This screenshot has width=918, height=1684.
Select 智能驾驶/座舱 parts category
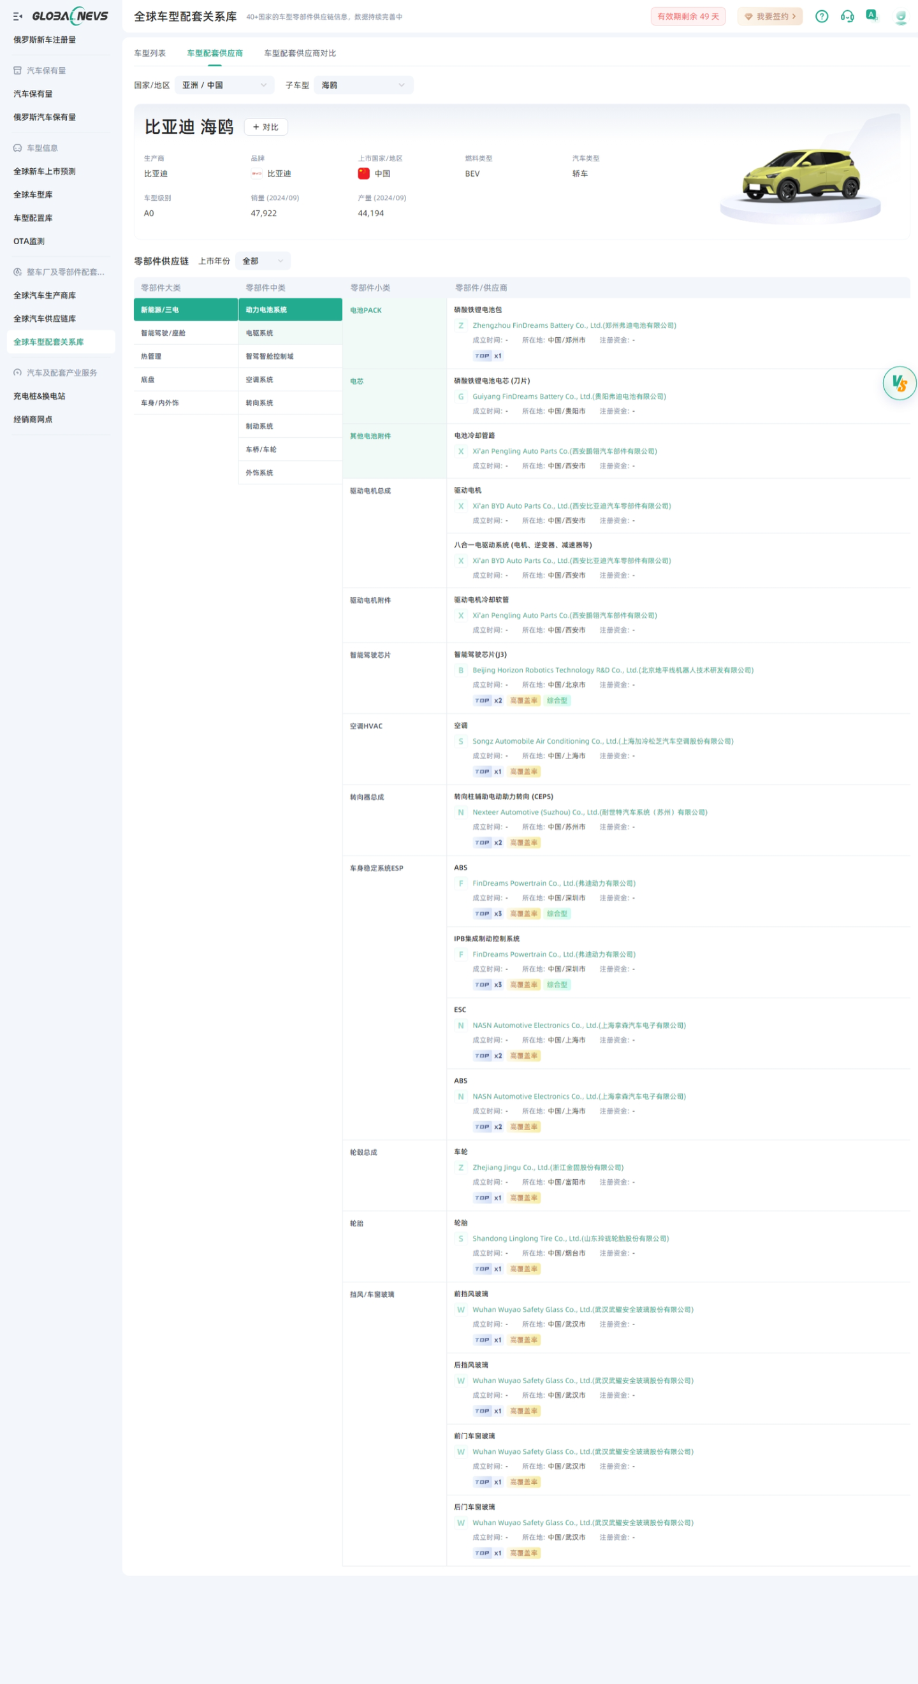click(x=186, y=333)
